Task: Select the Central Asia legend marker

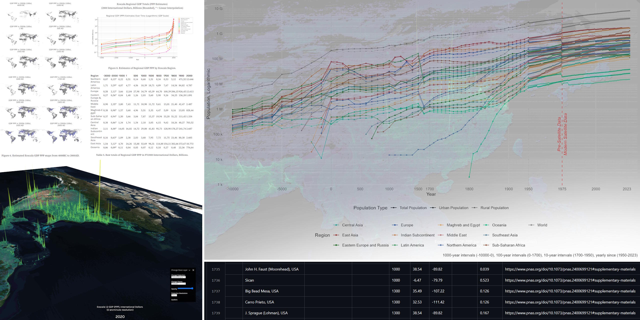Action: 336,225
